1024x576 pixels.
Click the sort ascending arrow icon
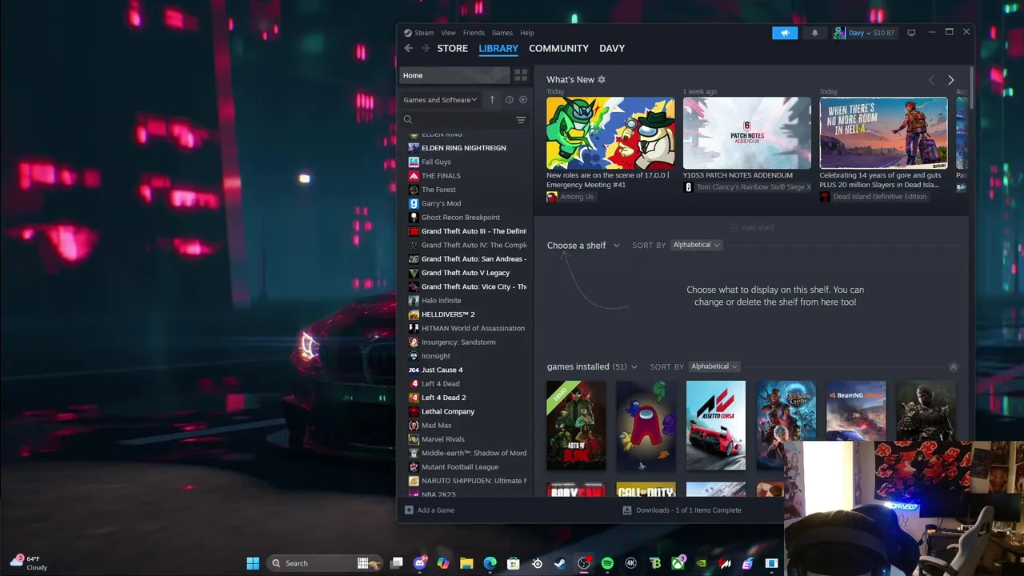492,100
